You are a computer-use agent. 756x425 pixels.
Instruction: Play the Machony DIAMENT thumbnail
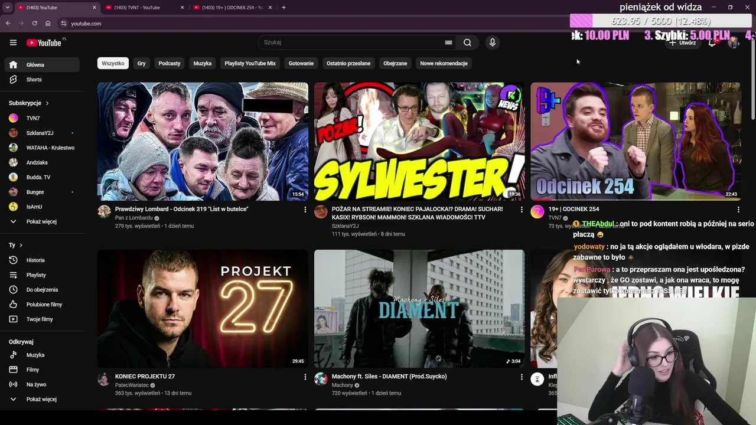419,309
